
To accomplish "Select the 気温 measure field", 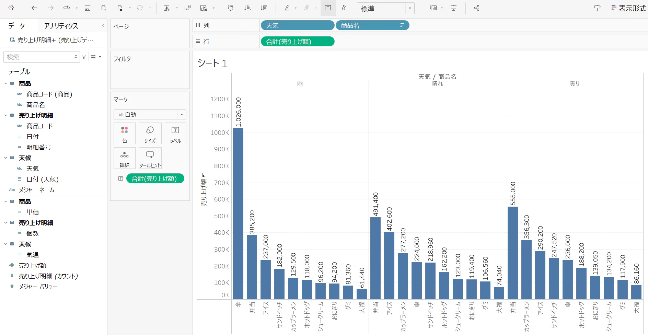I will tap(32, 255).
